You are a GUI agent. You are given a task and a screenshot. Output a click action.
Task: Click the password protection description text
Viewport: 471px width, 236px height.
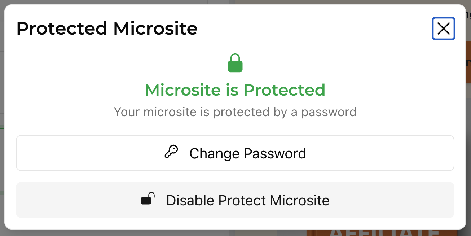coord(235,112)
